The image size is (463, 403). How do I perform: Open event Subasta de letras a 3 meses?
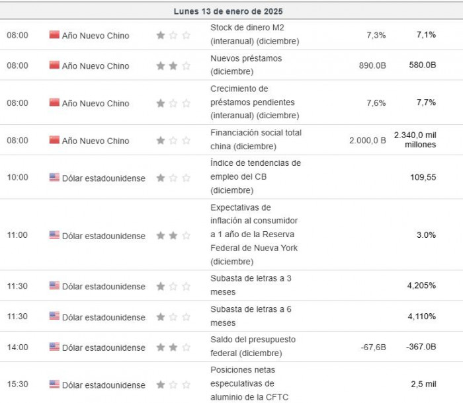[x=251, y=285]
